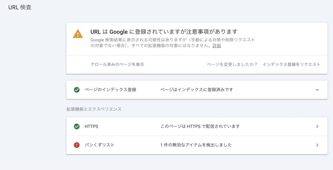The width and height of the screenshot is (333, 170).
Task: Click the URL は Google に登録されています title
Action: click(x=164, y=32)
